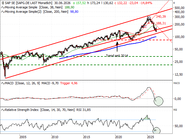
Task: Click the 2025 label on the time axis
Action: pos(151,137)
